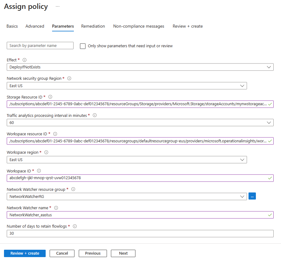Viewport: 281px width, 262px height.
Task: Click the Previous button
Action: tap(93, 253)
